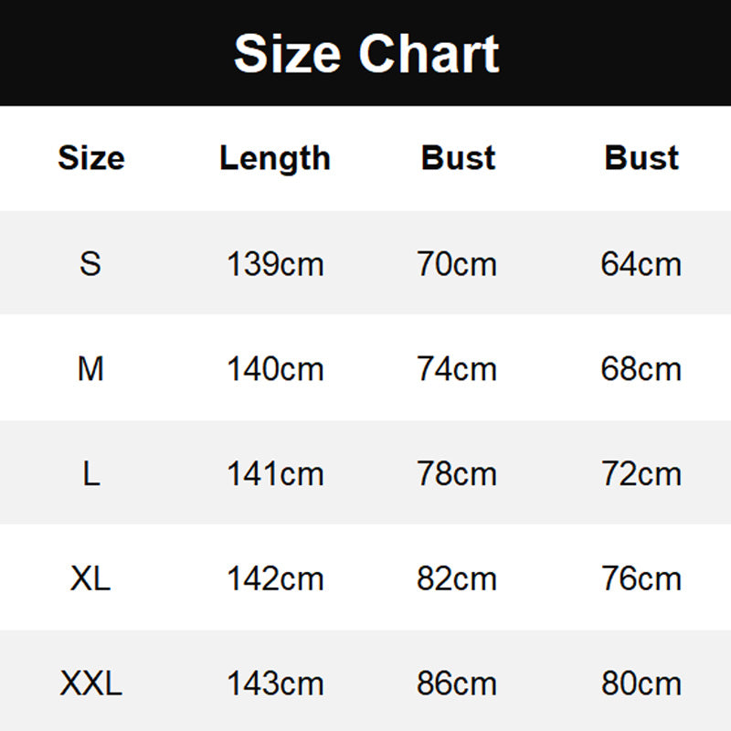
Task: Click the S size row label
Action: point(90,264)
